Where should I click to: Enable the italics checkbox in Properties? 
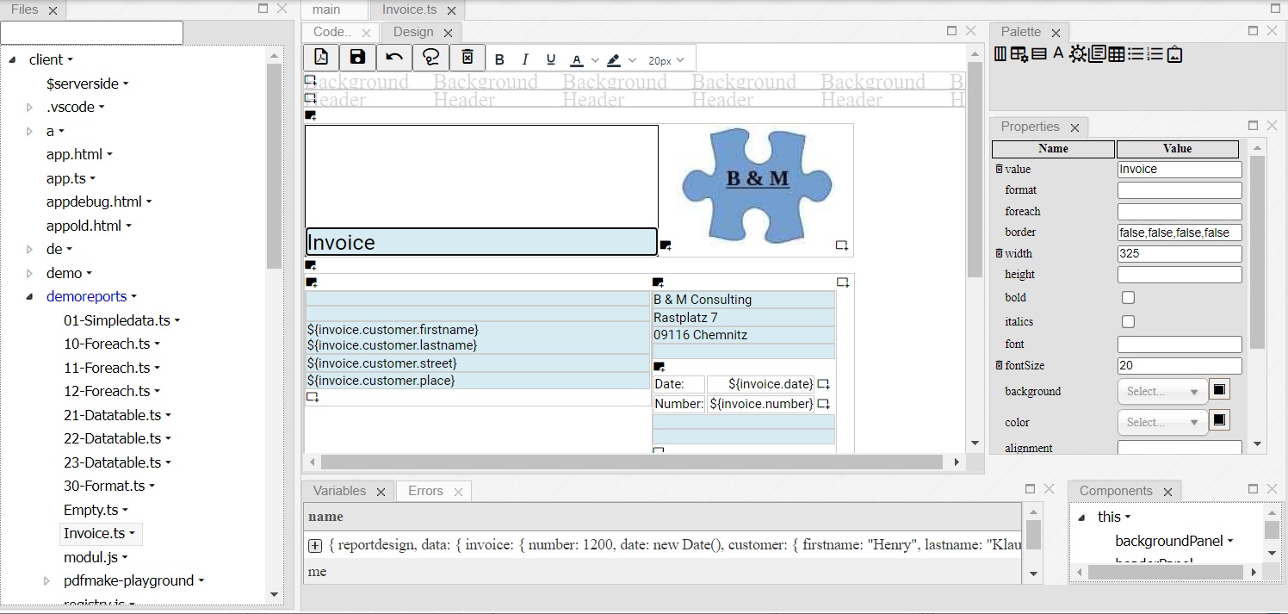[x=1128, y=321]
